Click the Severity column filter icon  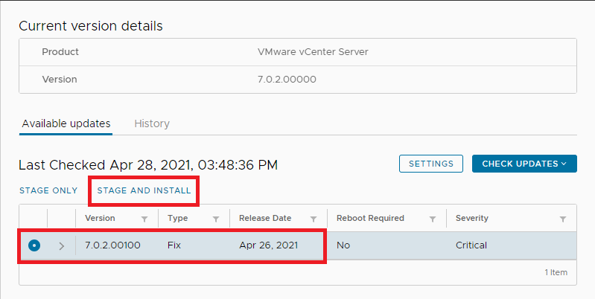point(563,219)
